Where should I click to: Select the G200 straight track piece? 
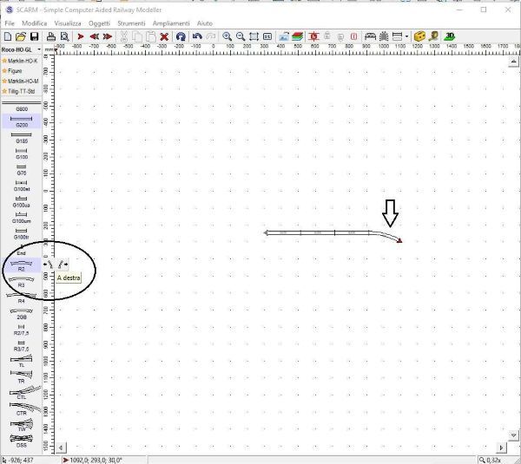22,123
